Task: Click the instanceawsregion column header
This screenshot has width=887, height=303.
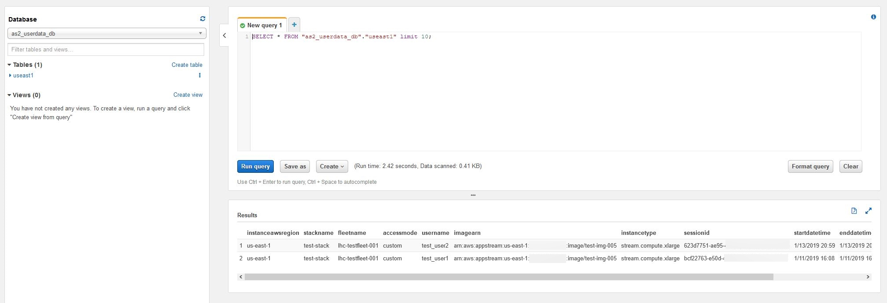Action: coord(273,233)
